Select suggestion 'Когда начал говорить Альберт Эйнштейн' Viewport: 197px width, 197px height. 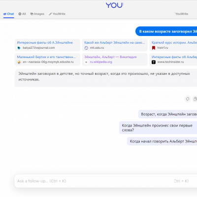[162, 141]
